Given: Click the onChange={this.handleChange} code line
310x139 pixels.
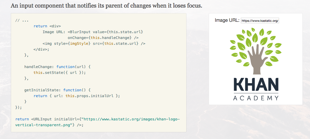Looking at the screenshot, I should coord(103,38).
